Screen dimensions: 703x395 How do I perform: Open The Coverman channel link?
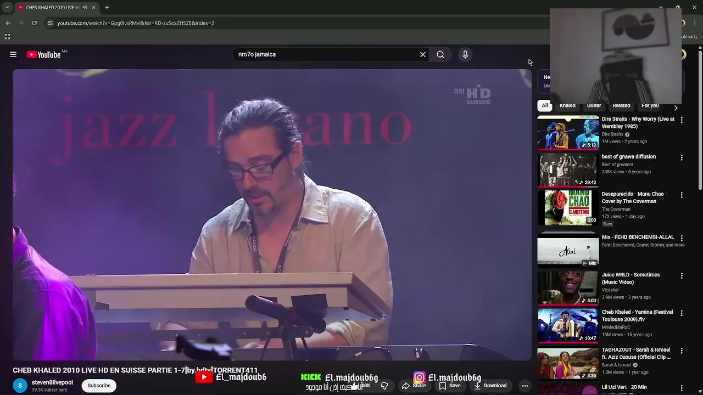(616, 209)
